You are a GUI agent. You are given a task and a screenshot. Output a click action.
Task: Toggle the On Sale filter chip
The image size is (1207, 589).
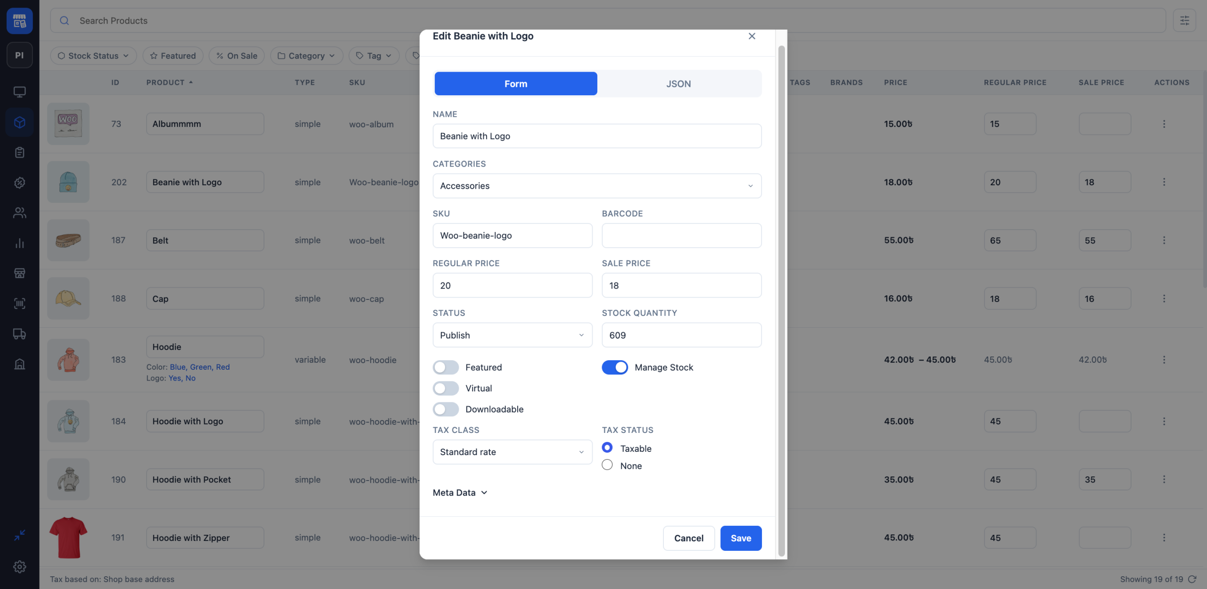[237, 56]
